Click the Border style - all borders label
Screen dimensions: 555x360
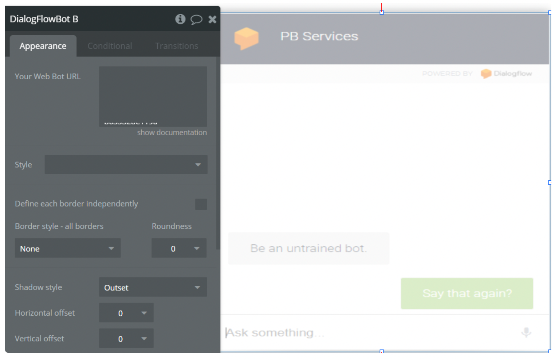(x=59, y=226)
